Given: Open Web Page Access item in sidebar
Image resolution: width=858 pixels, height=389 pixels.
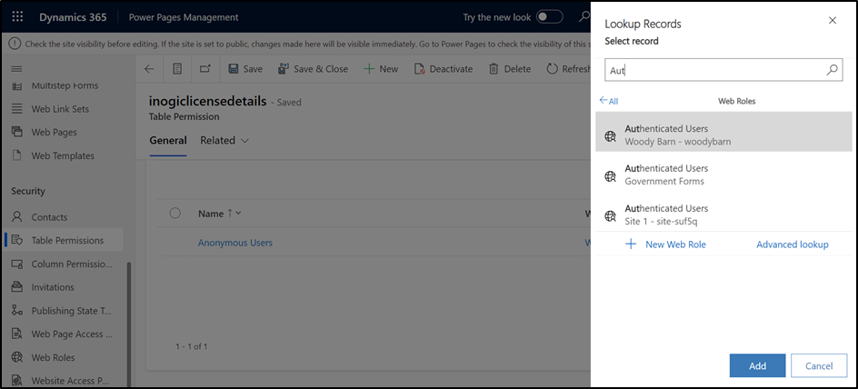Looking at the screenshot, I should click(x=63, y=334).
